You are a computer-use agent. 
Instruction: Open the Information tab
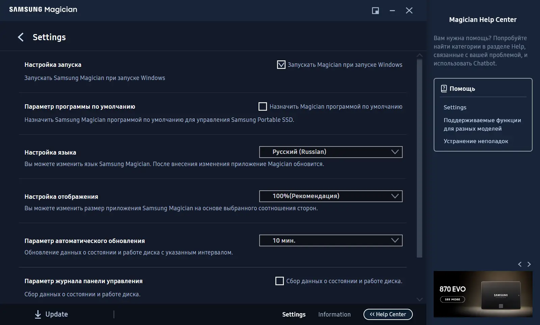pyautogui.click(x=334, y=315)
